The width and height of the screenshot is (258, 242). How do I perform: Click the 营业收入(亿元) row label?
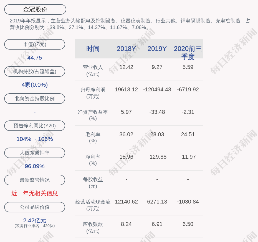[x=93, y=71]
